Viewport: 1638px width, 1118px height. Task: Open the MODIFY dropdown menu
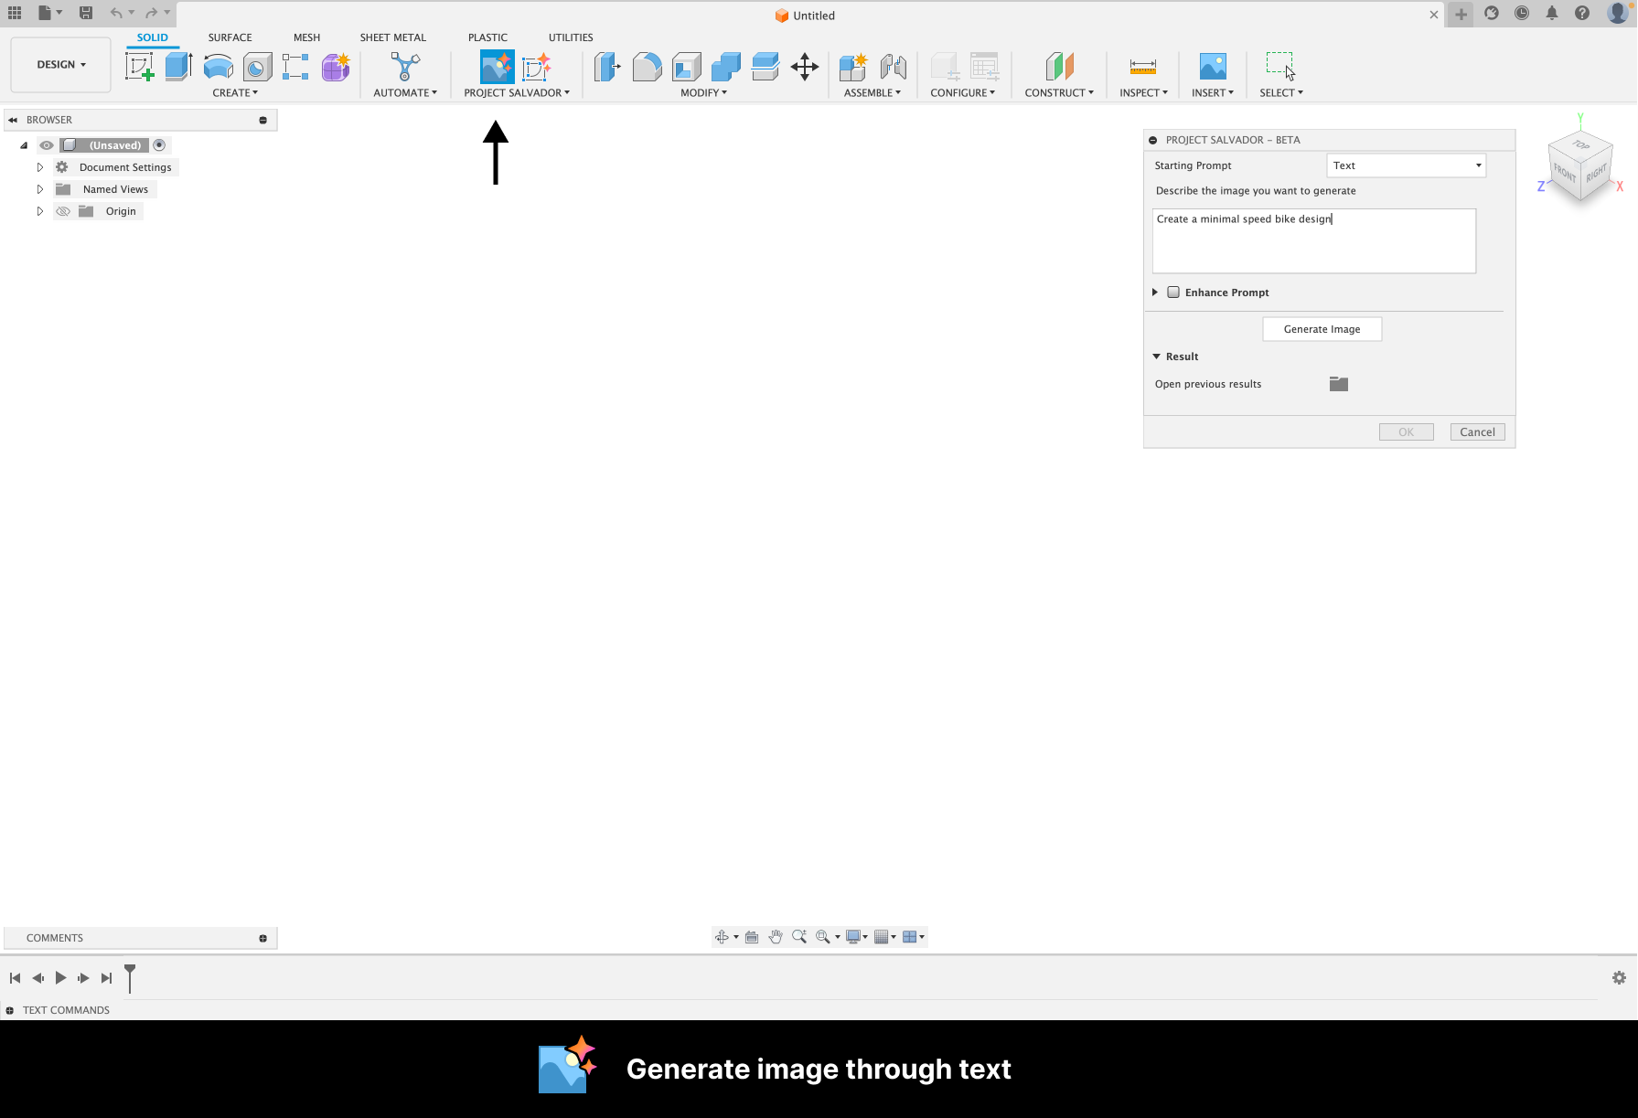[703, 93]
